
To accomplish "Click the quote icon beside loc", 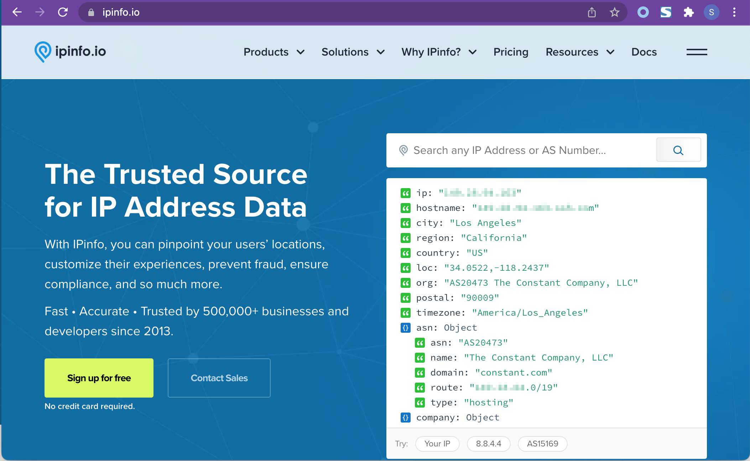I will pyautogui.click(x=405, y=268).
